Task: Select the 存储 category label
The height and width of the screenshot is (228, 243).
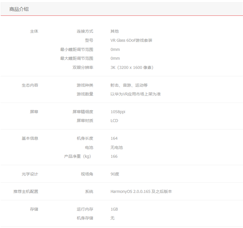Action: tap(34, 209)
